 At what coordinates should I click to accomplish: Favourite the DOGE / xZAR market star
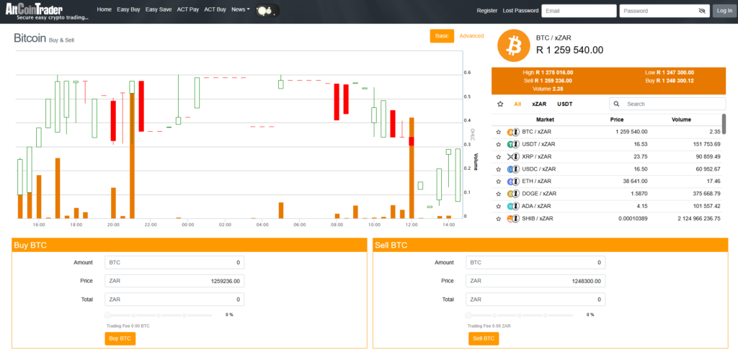(x=499, y=194)
